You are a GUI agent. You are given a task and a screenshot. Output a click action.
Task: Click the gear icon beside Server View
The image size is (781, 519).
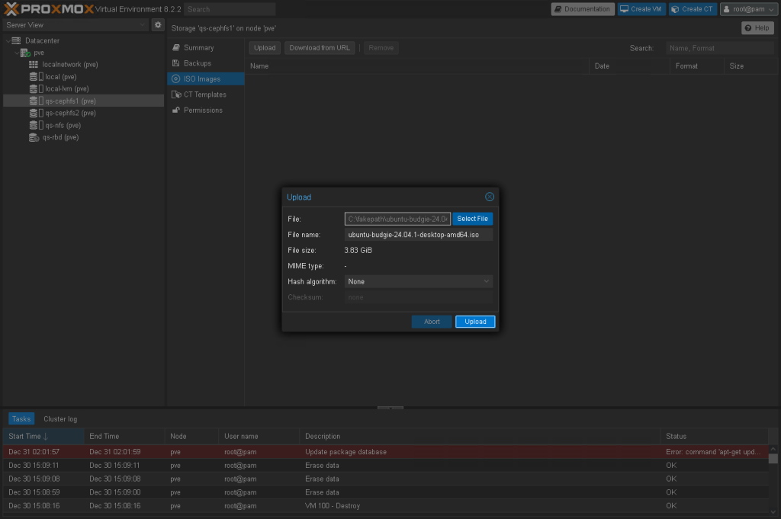pyautogui.click(x=158, y=25)
